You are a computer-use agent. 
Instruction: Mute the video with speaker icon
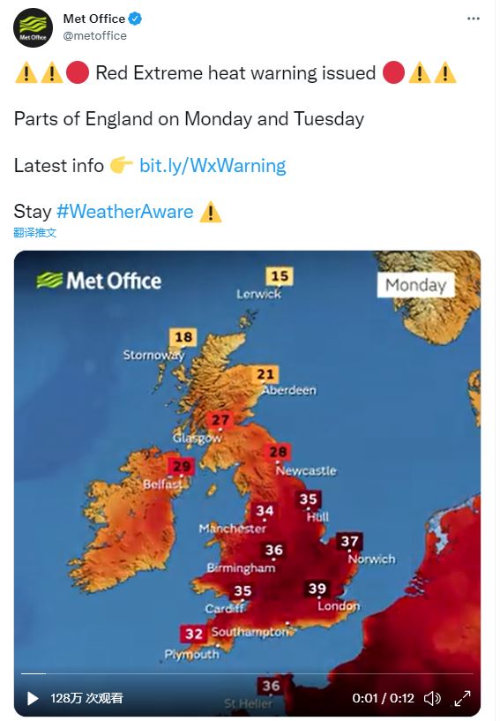coord(432,698)
